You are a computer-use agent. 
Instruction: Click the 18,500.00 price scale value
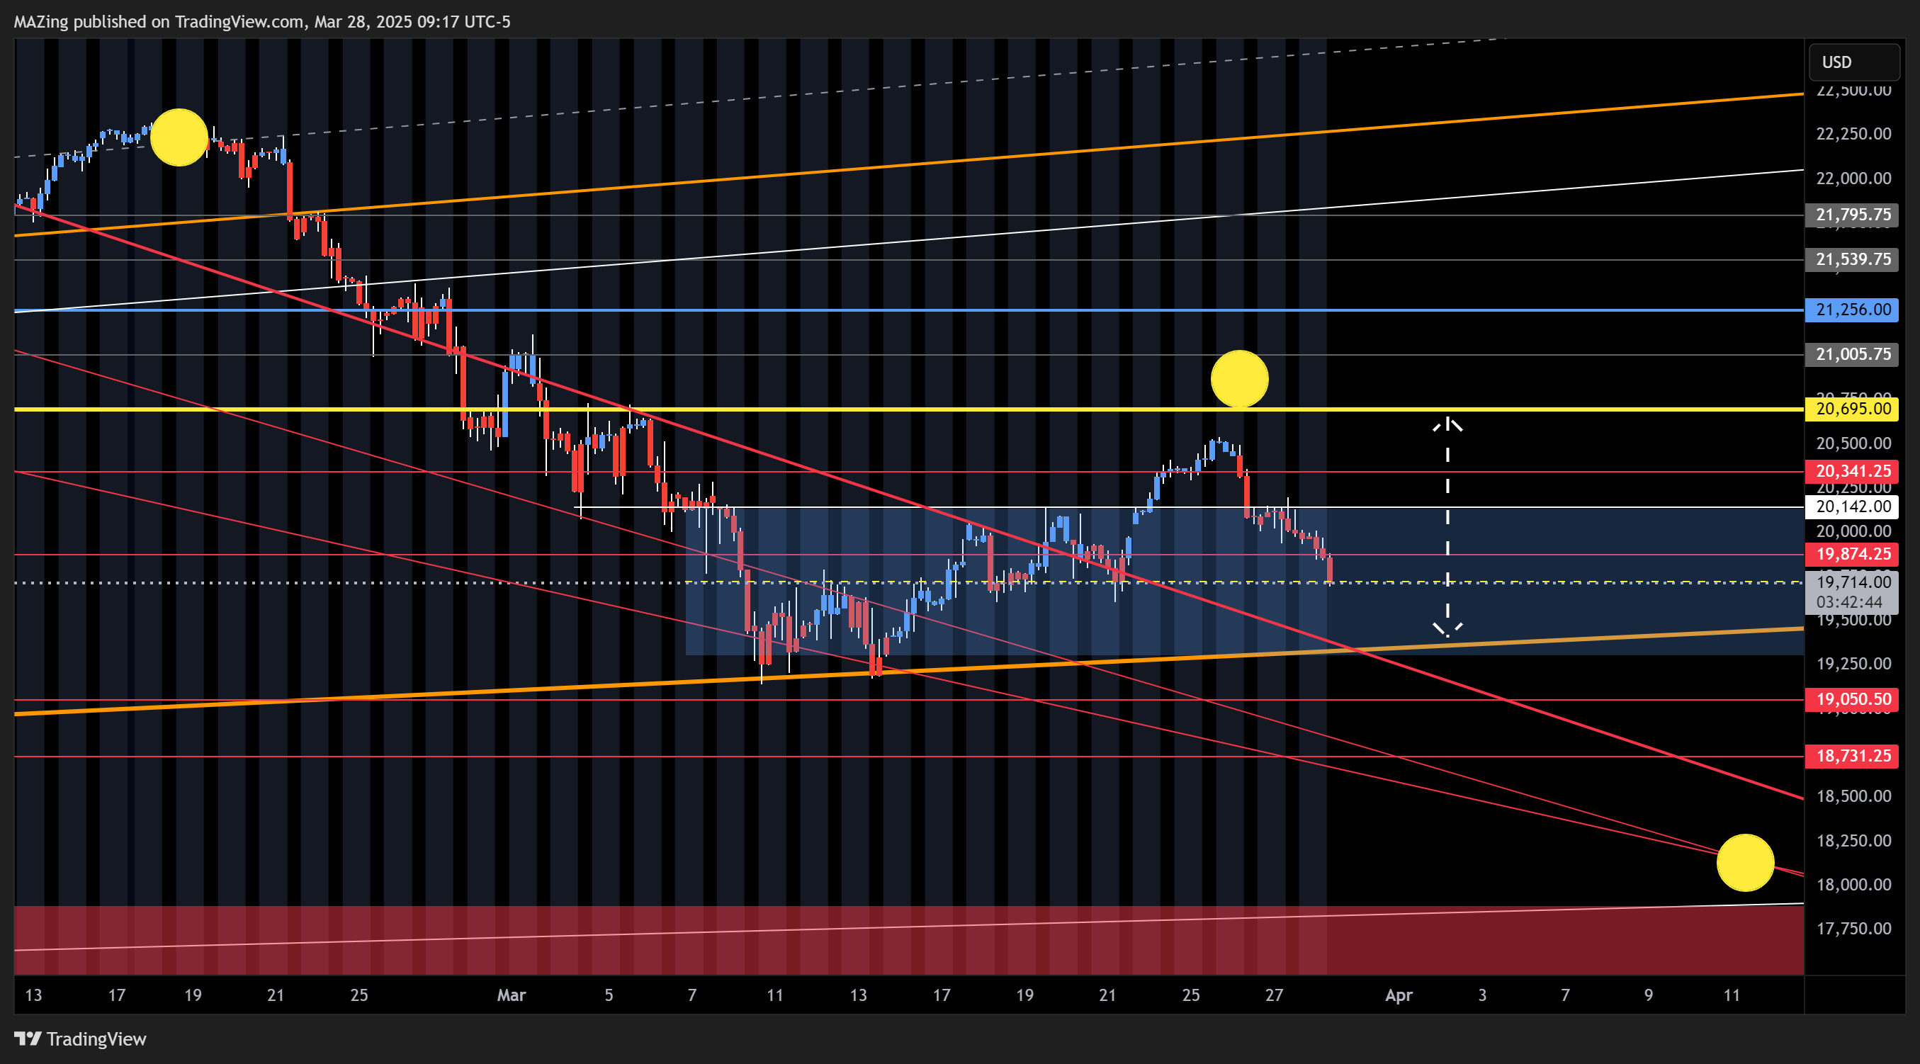(x=1853, y=796)
